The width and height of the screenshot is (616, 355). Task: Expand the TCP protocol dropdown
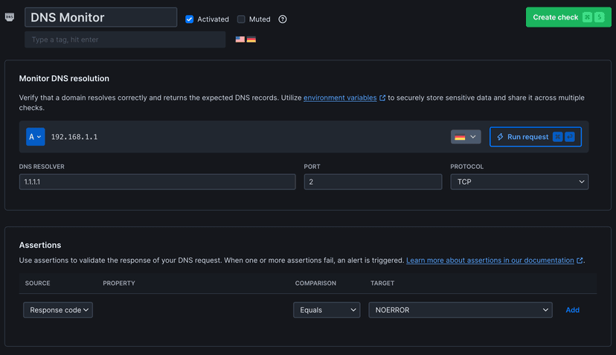[x=519, y=182]
